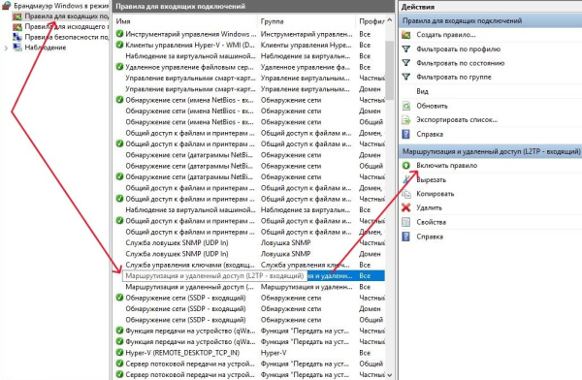Viewport: 582px width, 380px height.
Task: Click the funnel icon for 'Фильтровать по состоянию'
Action: pyautogui.click(x=406, y=63)
